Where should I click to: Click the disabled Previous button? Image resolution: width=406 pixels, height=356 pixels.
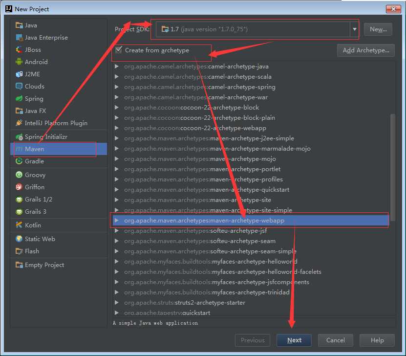point(253,340)
